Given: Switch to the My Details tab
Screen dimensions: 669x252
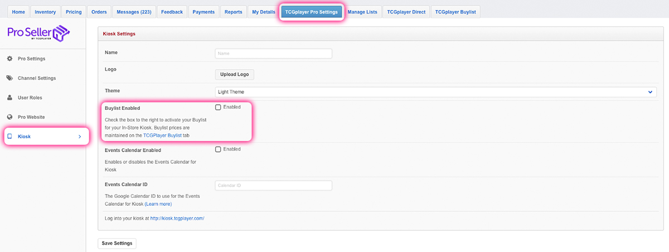Looking at the screenshot, I should pos(264,12).
